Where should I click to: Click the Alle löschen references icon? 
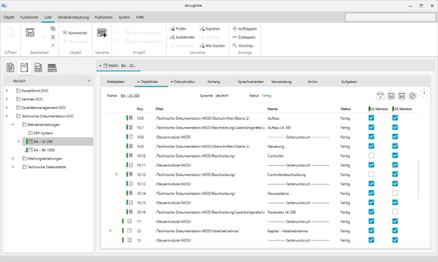[x=202, y=45]
